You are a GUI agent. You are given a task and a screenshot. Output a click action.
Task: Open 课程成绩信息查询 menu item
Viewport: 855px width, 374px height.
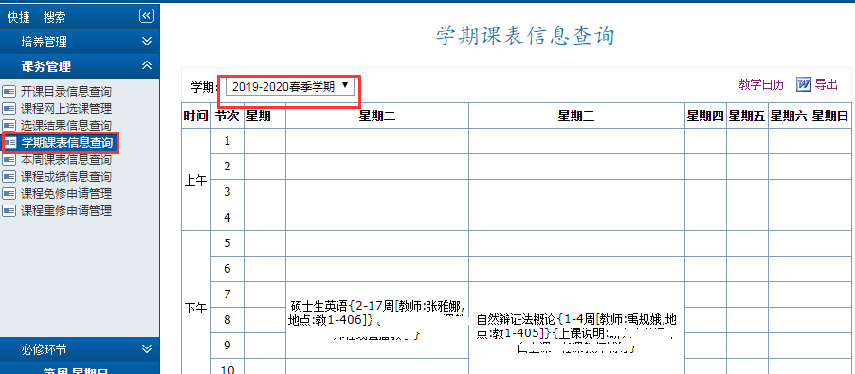click(66, 177)
